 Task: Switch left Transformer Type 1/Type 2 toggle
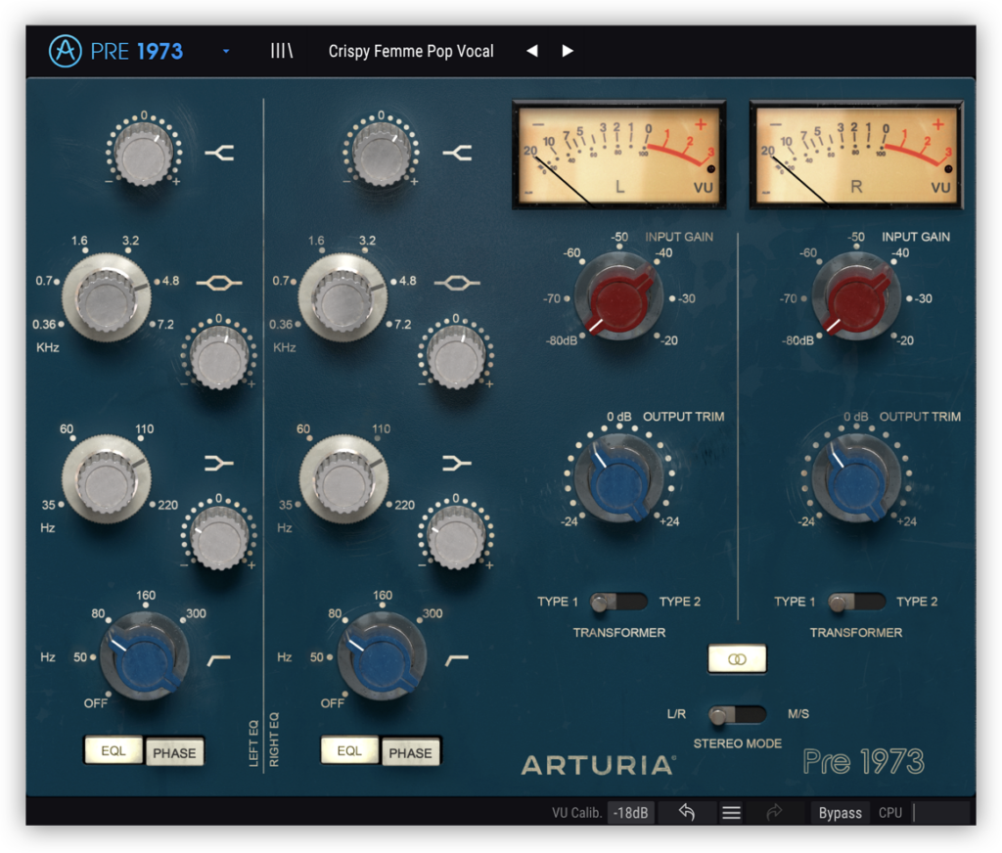618,602
